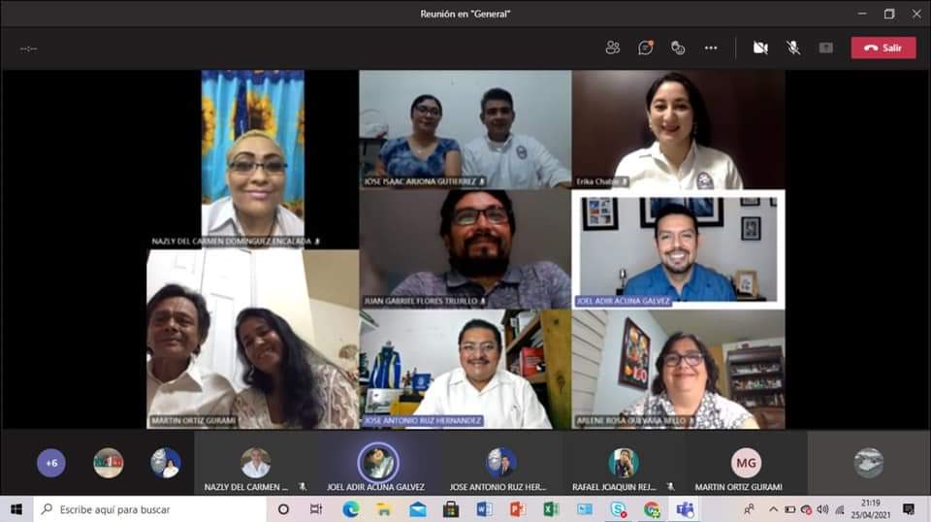Open Microsoft Store from the taskbar
931x522 pixels.
[451, 509]
